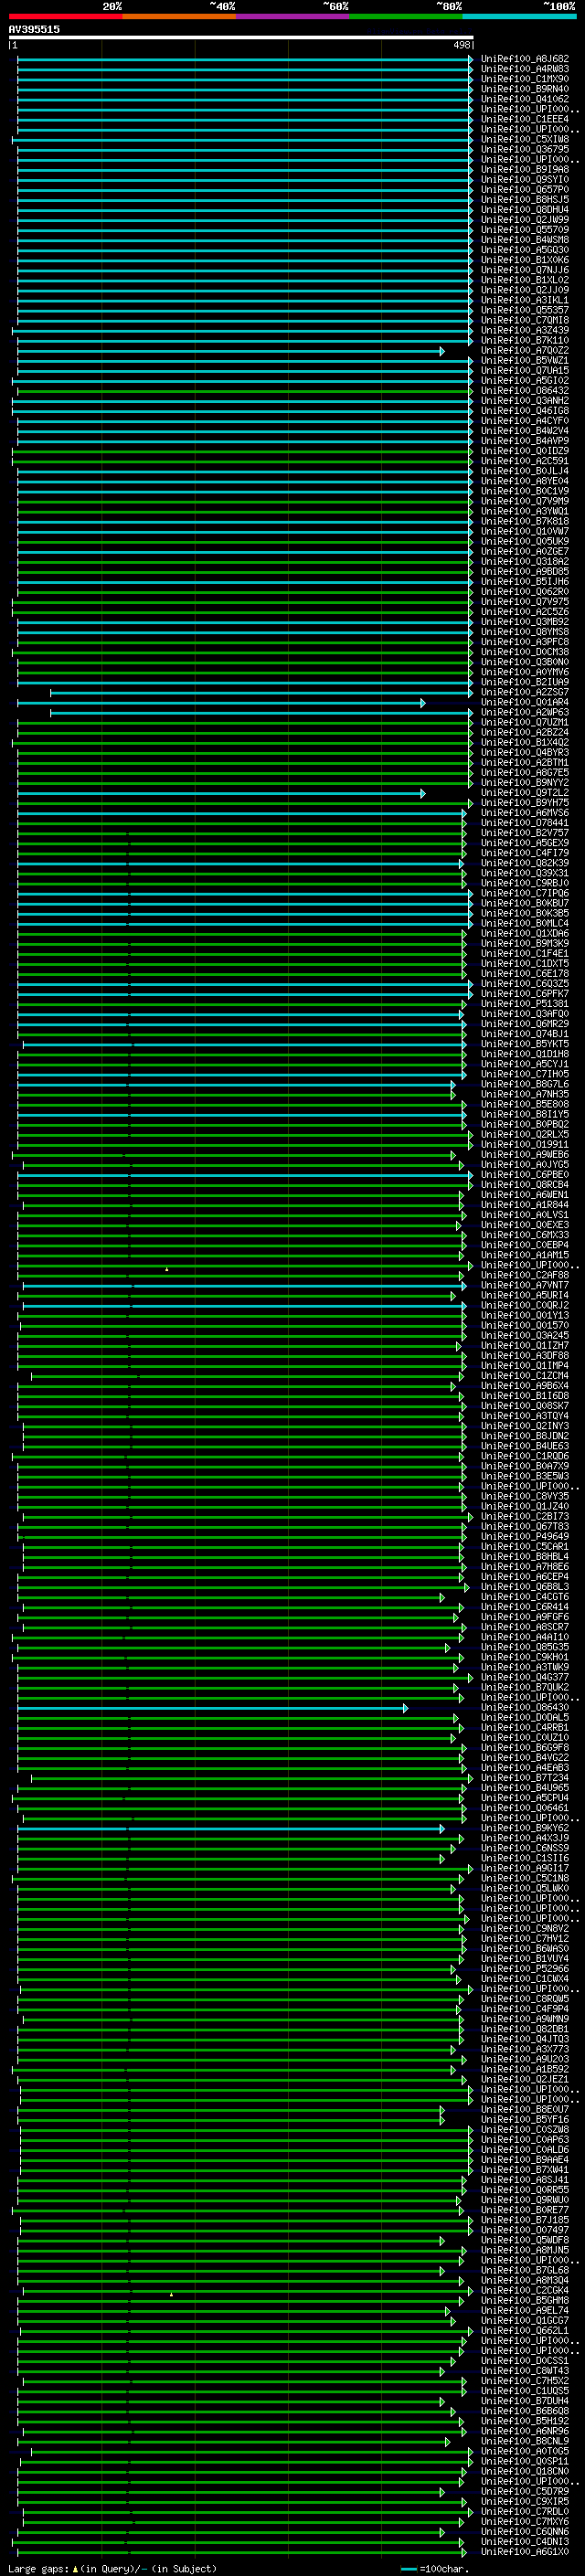Select label UniRef100_C7RDL0
The width and height of the screenshot is (585, 2576).
tap(525, 2511)
